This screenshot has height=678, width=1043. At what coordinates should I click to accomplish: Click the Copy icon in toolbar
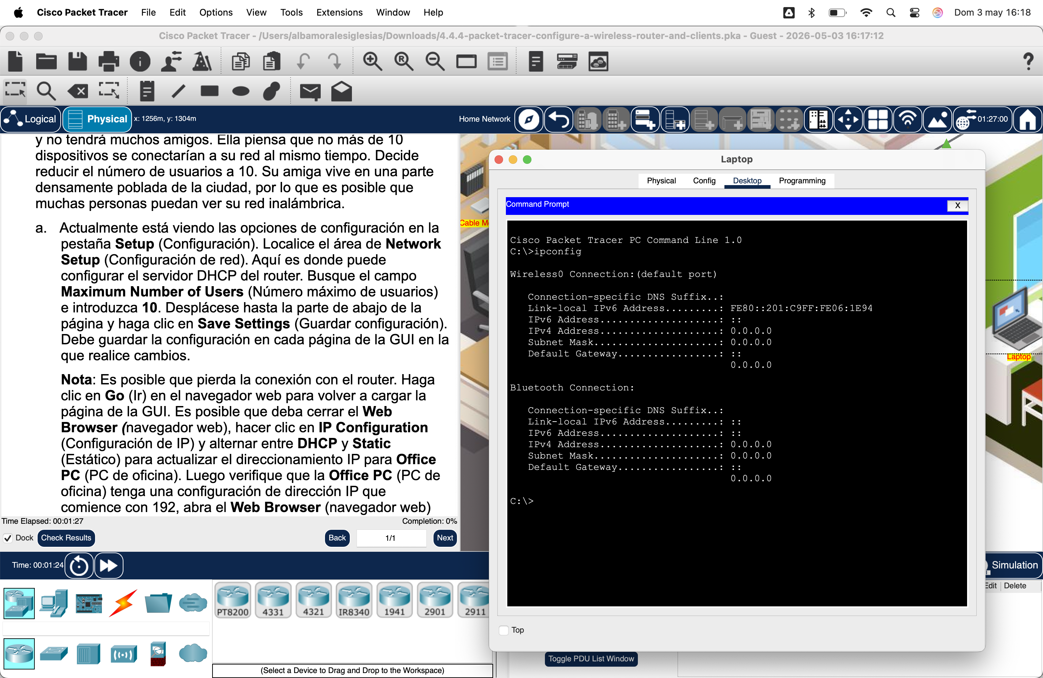click(x=241, y=61)
